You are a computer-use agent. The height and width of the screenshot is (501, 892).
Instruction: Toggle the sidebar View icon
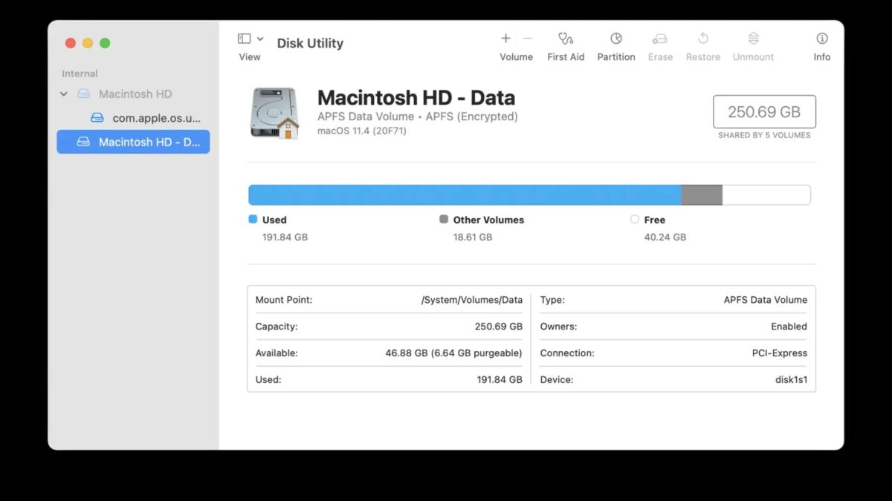pyautogui.click(x=244, y=39)
